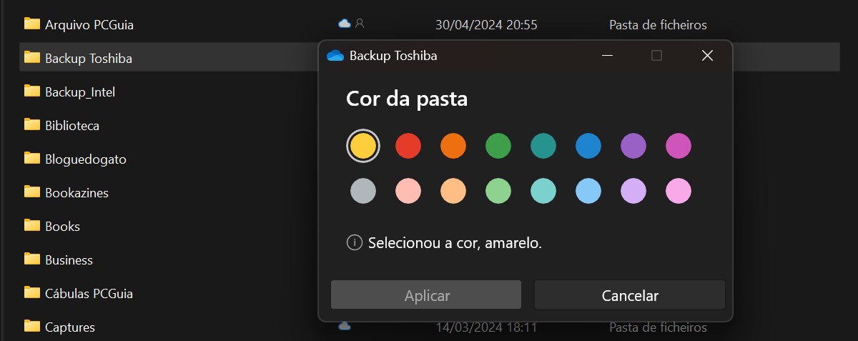Viewport: 858px width, 341px height.
Task: Select the teal color swatch
Action: point(543,146)
